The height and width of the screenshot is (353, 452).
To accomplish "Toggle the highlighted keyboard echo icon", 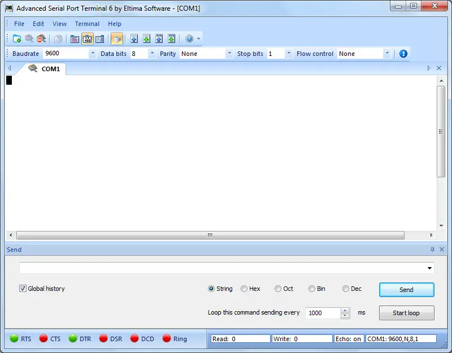I will [x=117, y=38].
